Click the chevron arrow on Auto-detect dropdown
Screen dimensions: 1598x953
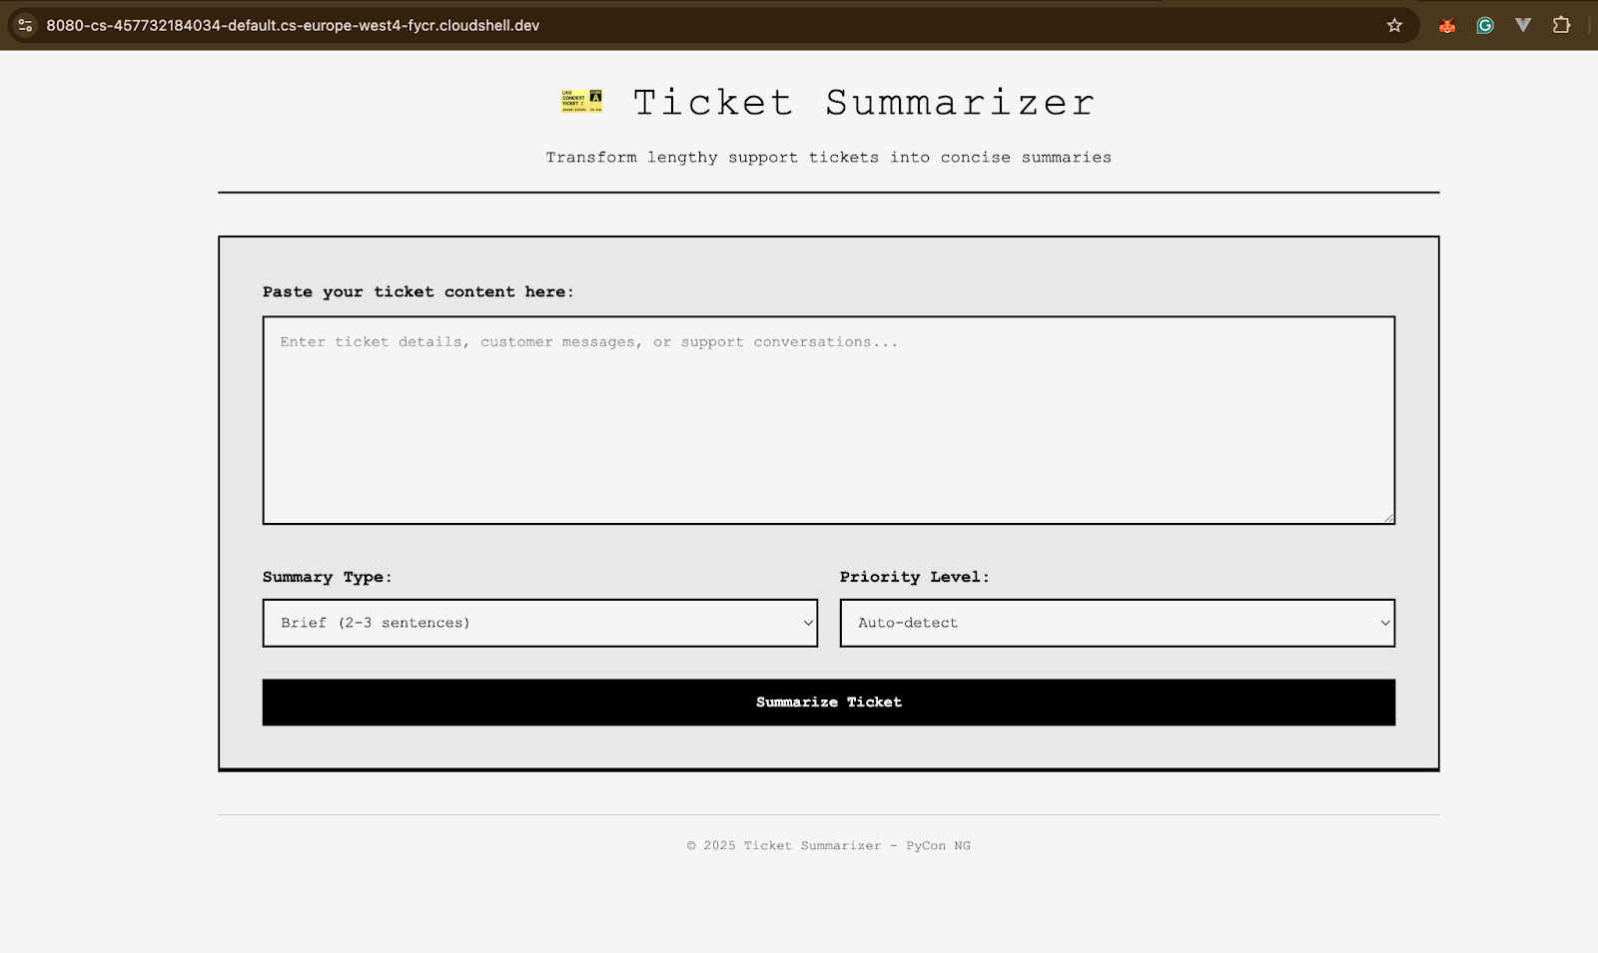tap(1384, 623)
